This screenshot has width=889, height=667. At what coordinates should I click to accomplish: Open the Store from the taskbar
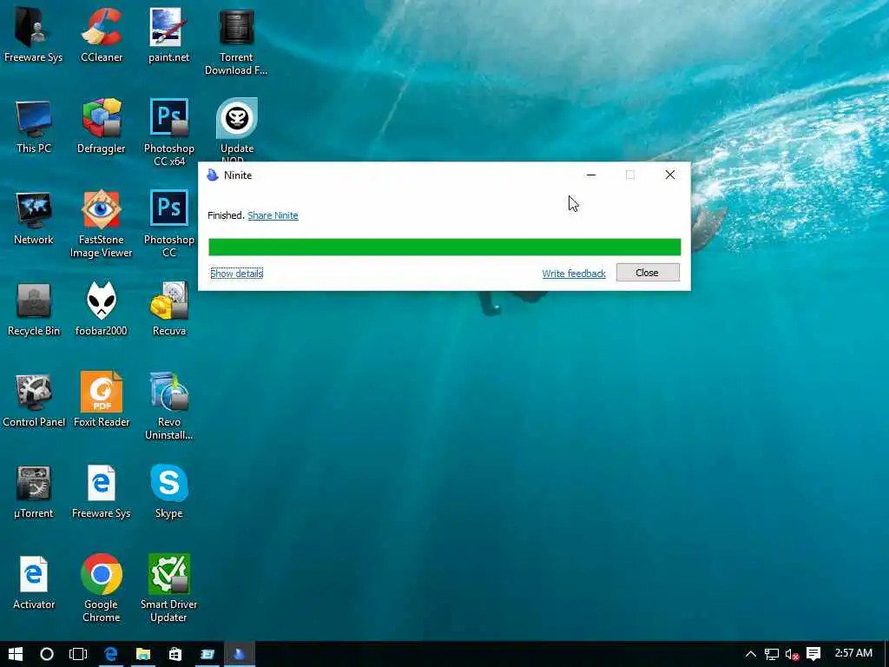click(175, 654)
